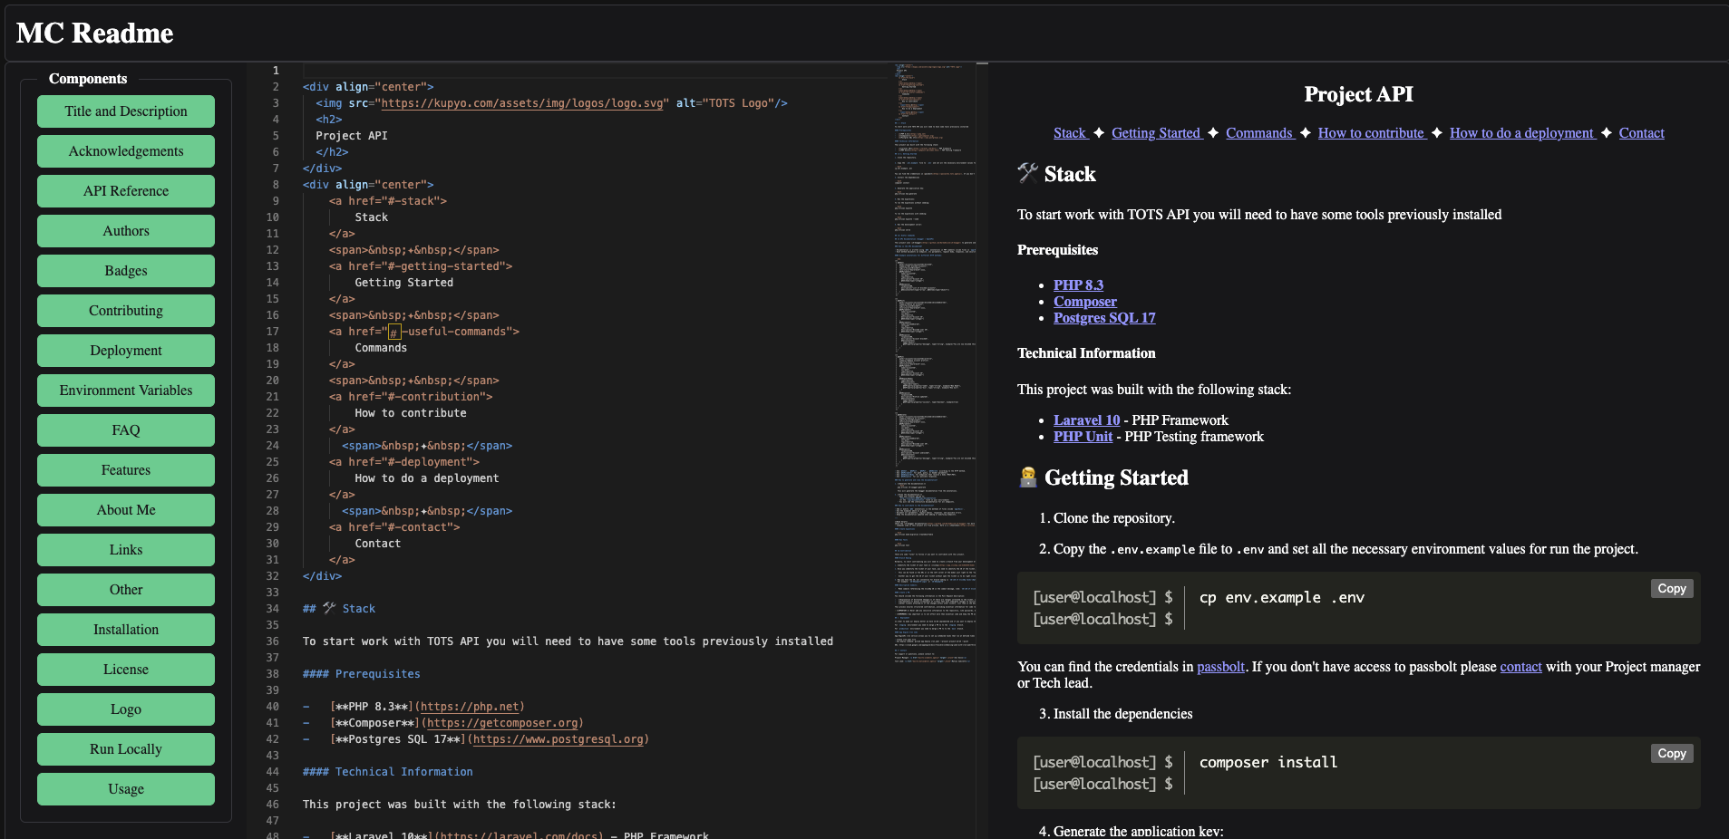Open the Environment Variables component
Screen dimensions: 1729x839
126,391
